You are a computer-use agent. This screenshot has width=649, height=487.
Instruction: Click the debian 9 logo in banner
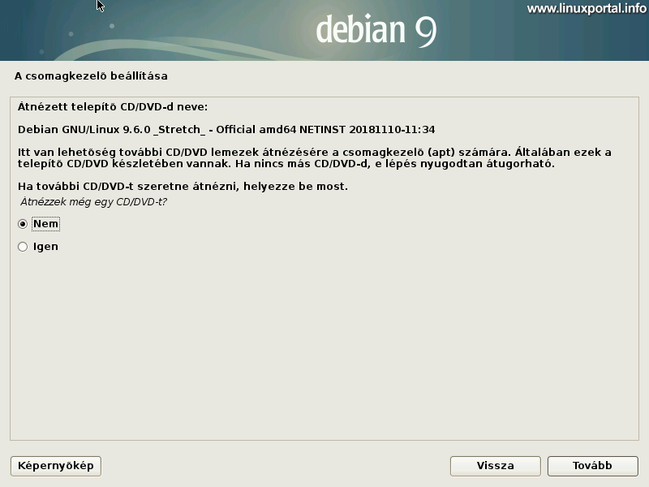point(376,30)
